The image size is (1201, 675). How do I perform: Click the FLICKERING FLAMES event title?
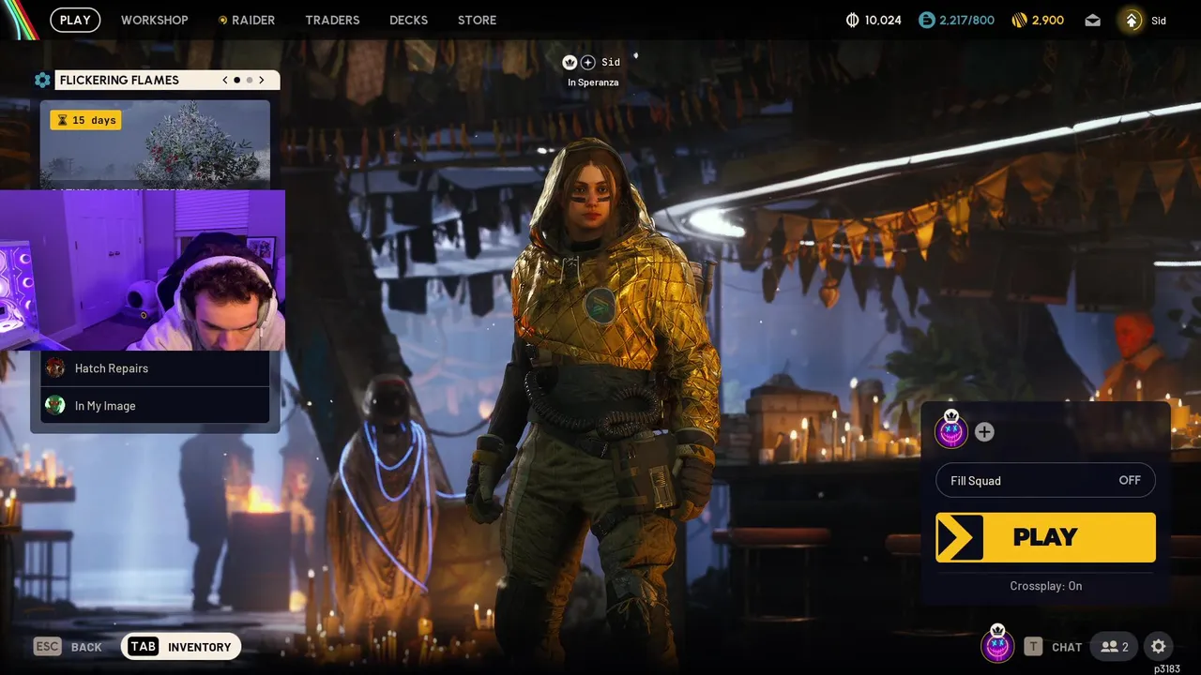pyautogui.click(x=119, y=80)
